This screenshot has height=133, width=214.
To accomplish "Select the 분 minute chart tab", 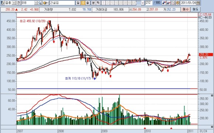I will click(93, 3).
